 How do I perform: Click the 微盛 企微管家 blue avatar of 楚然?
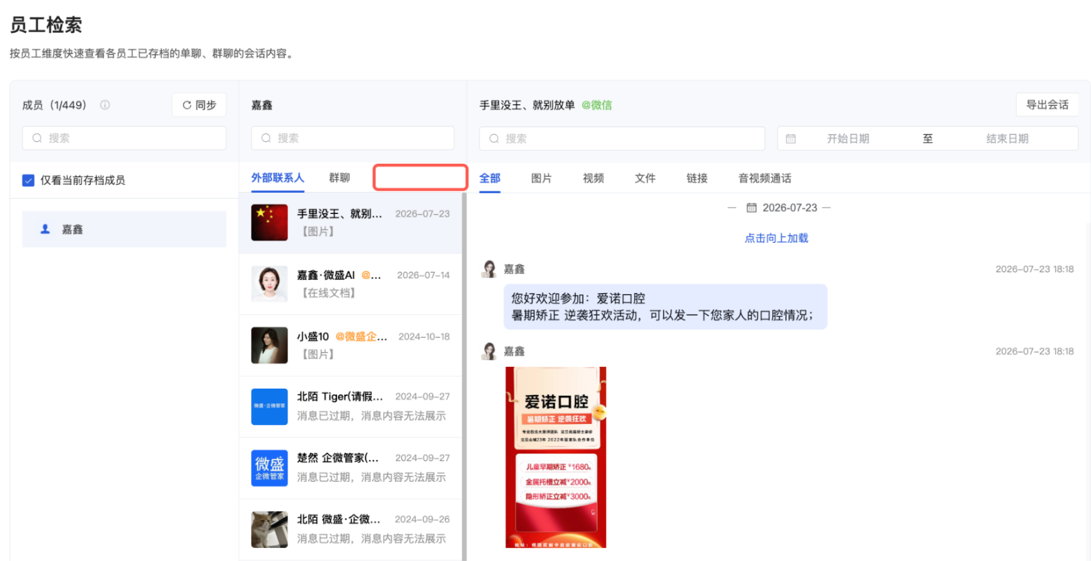(x=269, y=468)
